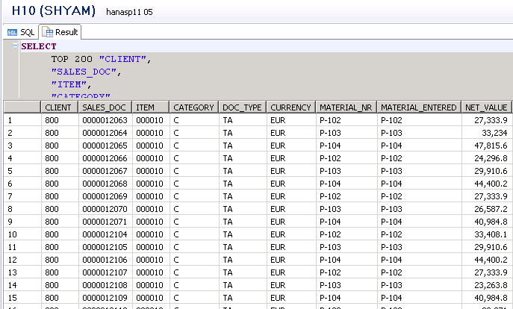This screenshot has width=513, height=309.
Task: Click net value 33,234 in row 2
Action: pyautogui.click(x=487, y=133)
